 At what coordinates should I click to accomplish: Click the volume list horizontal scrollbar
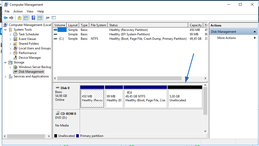tap(119, 78)
